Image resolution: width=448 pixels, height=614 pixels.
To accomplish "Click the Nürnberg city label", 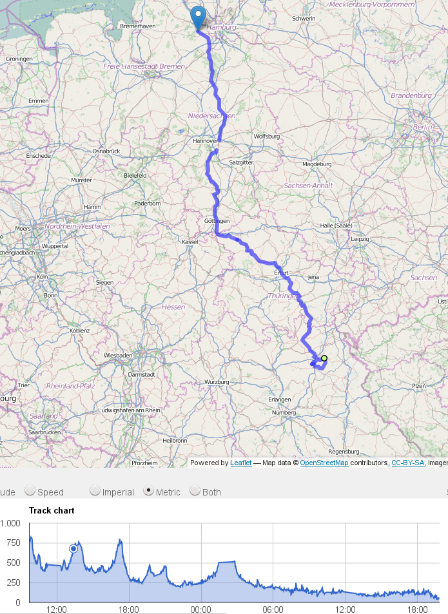I will pos(284,412).
